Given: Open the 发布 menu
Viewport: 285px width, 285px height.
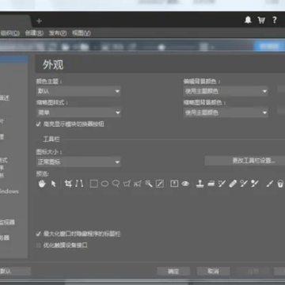Looking at the screenshot, I should point(58,33).
